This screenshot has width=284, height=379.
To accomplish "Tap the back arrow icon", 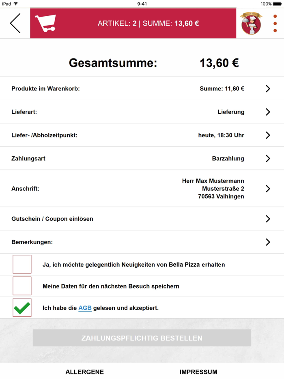I will [x=15, y=23].
